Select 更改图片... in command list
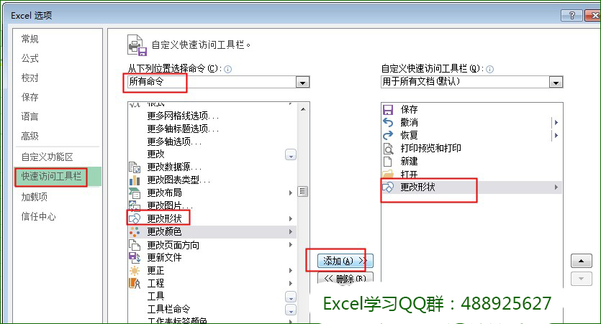 click(x=170, y=205)
